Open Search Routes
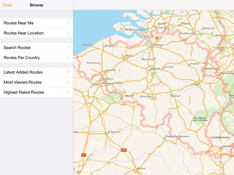The width and height of the screenshot is (234, 175). [36, 47]
